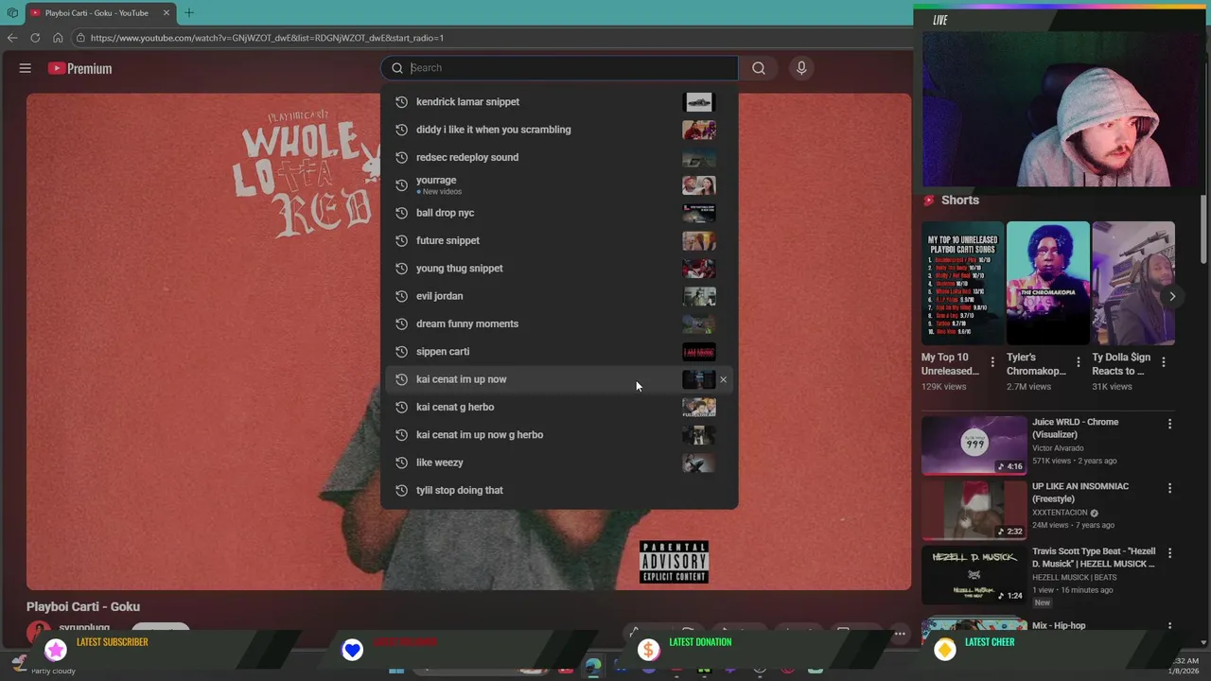Click the search magnifier button
The height and width of the screenshot is (681, 1211).
(759, 68)
